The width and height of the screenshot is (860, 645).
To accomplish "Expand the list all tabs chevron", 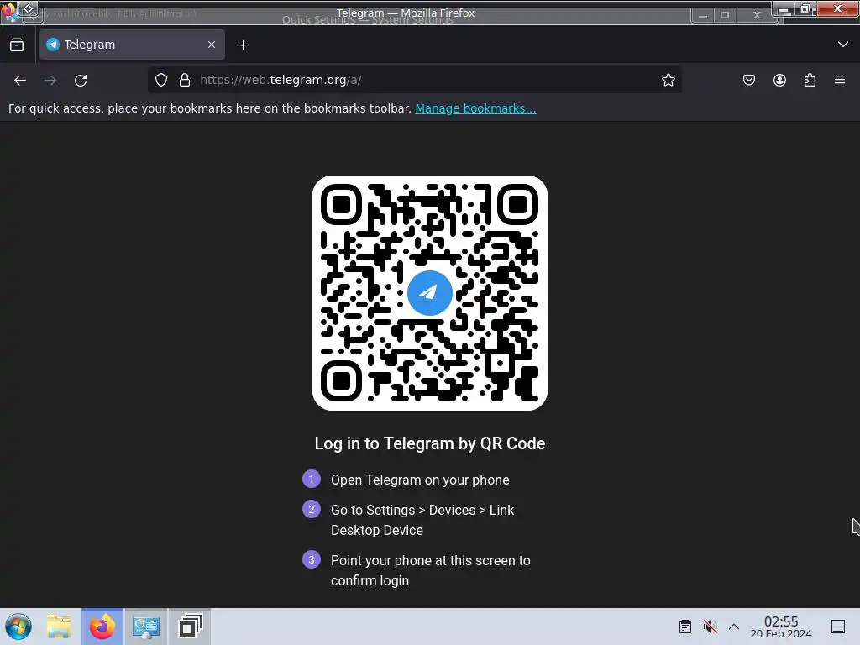I will point(843,45).
